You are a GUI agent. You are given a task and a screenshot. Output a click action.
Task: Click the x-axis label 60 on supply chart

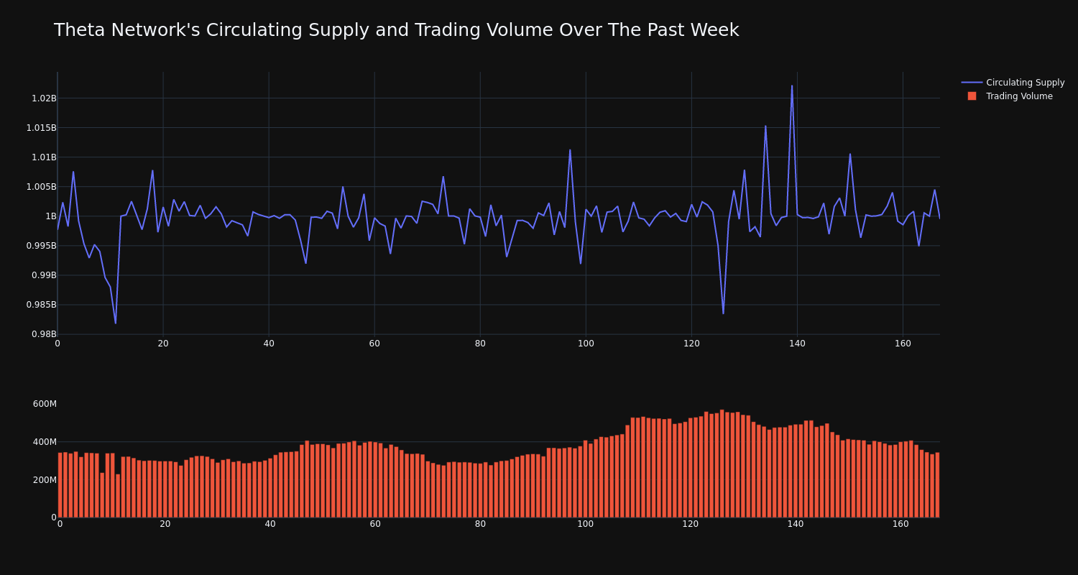tap(374, 344)
